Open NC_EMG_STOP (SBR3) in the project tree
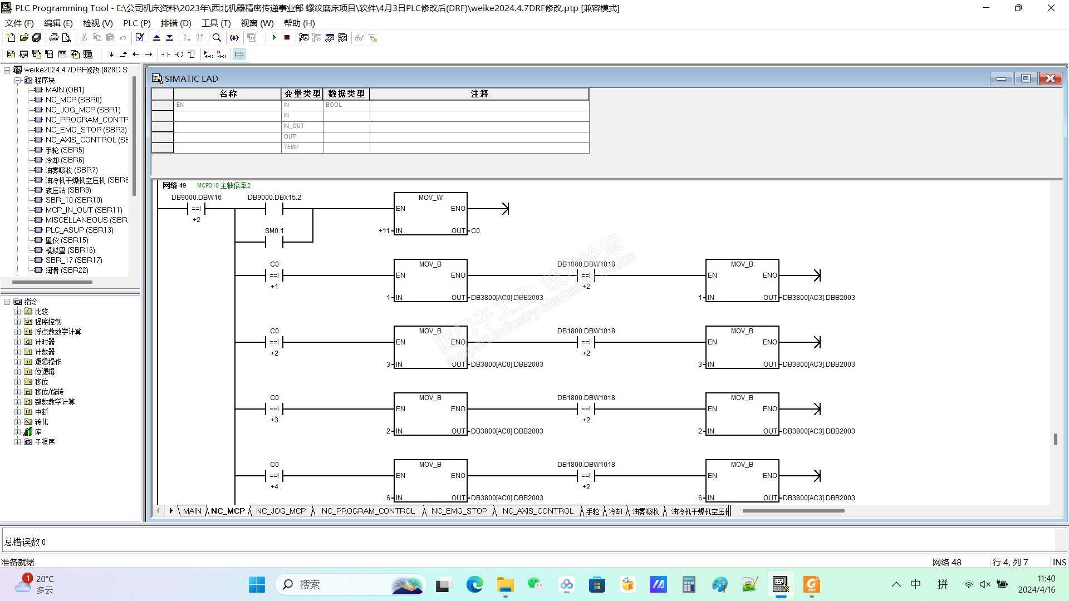Screen dimensions: 1069x601 pos(86,130)
